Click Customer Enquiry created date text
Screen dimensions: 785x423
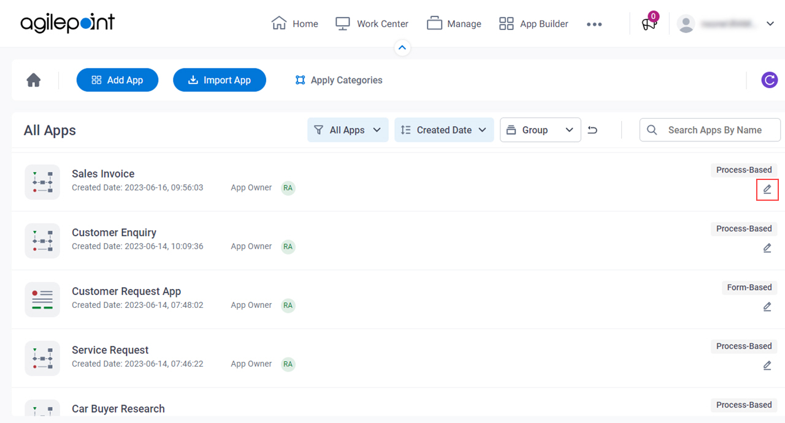pos(137,247)
